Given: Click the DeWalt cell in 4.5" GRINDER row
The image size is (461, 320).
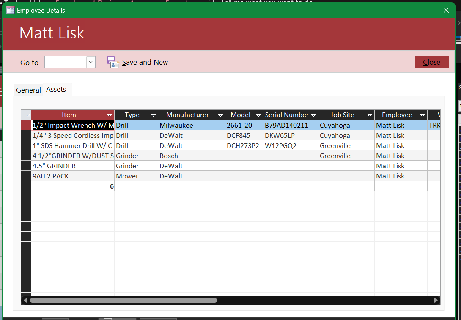Looking at the screenshot, I should 192,166.
